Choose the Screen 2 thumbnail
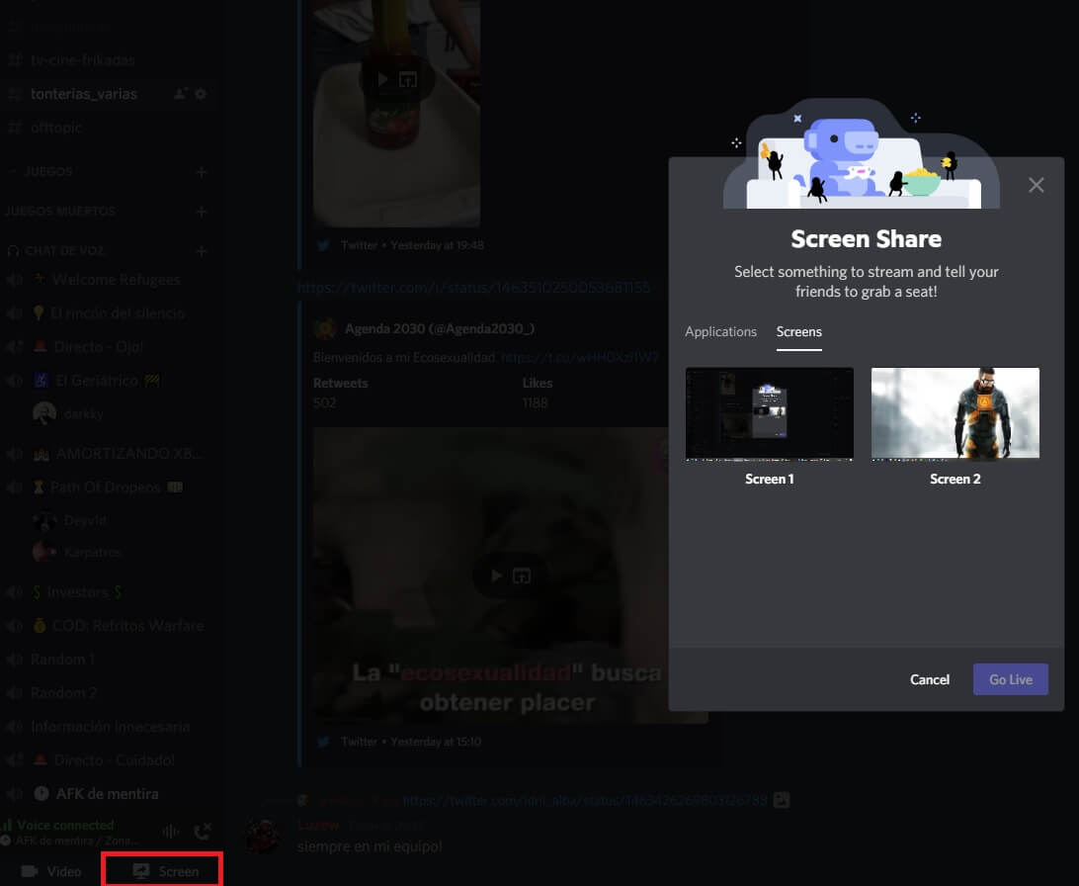1079x886 pixels. click(954, 413)
